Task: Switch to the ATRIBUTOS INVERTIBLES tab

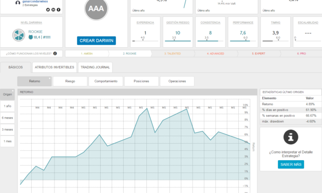Action: coord(54,67)
